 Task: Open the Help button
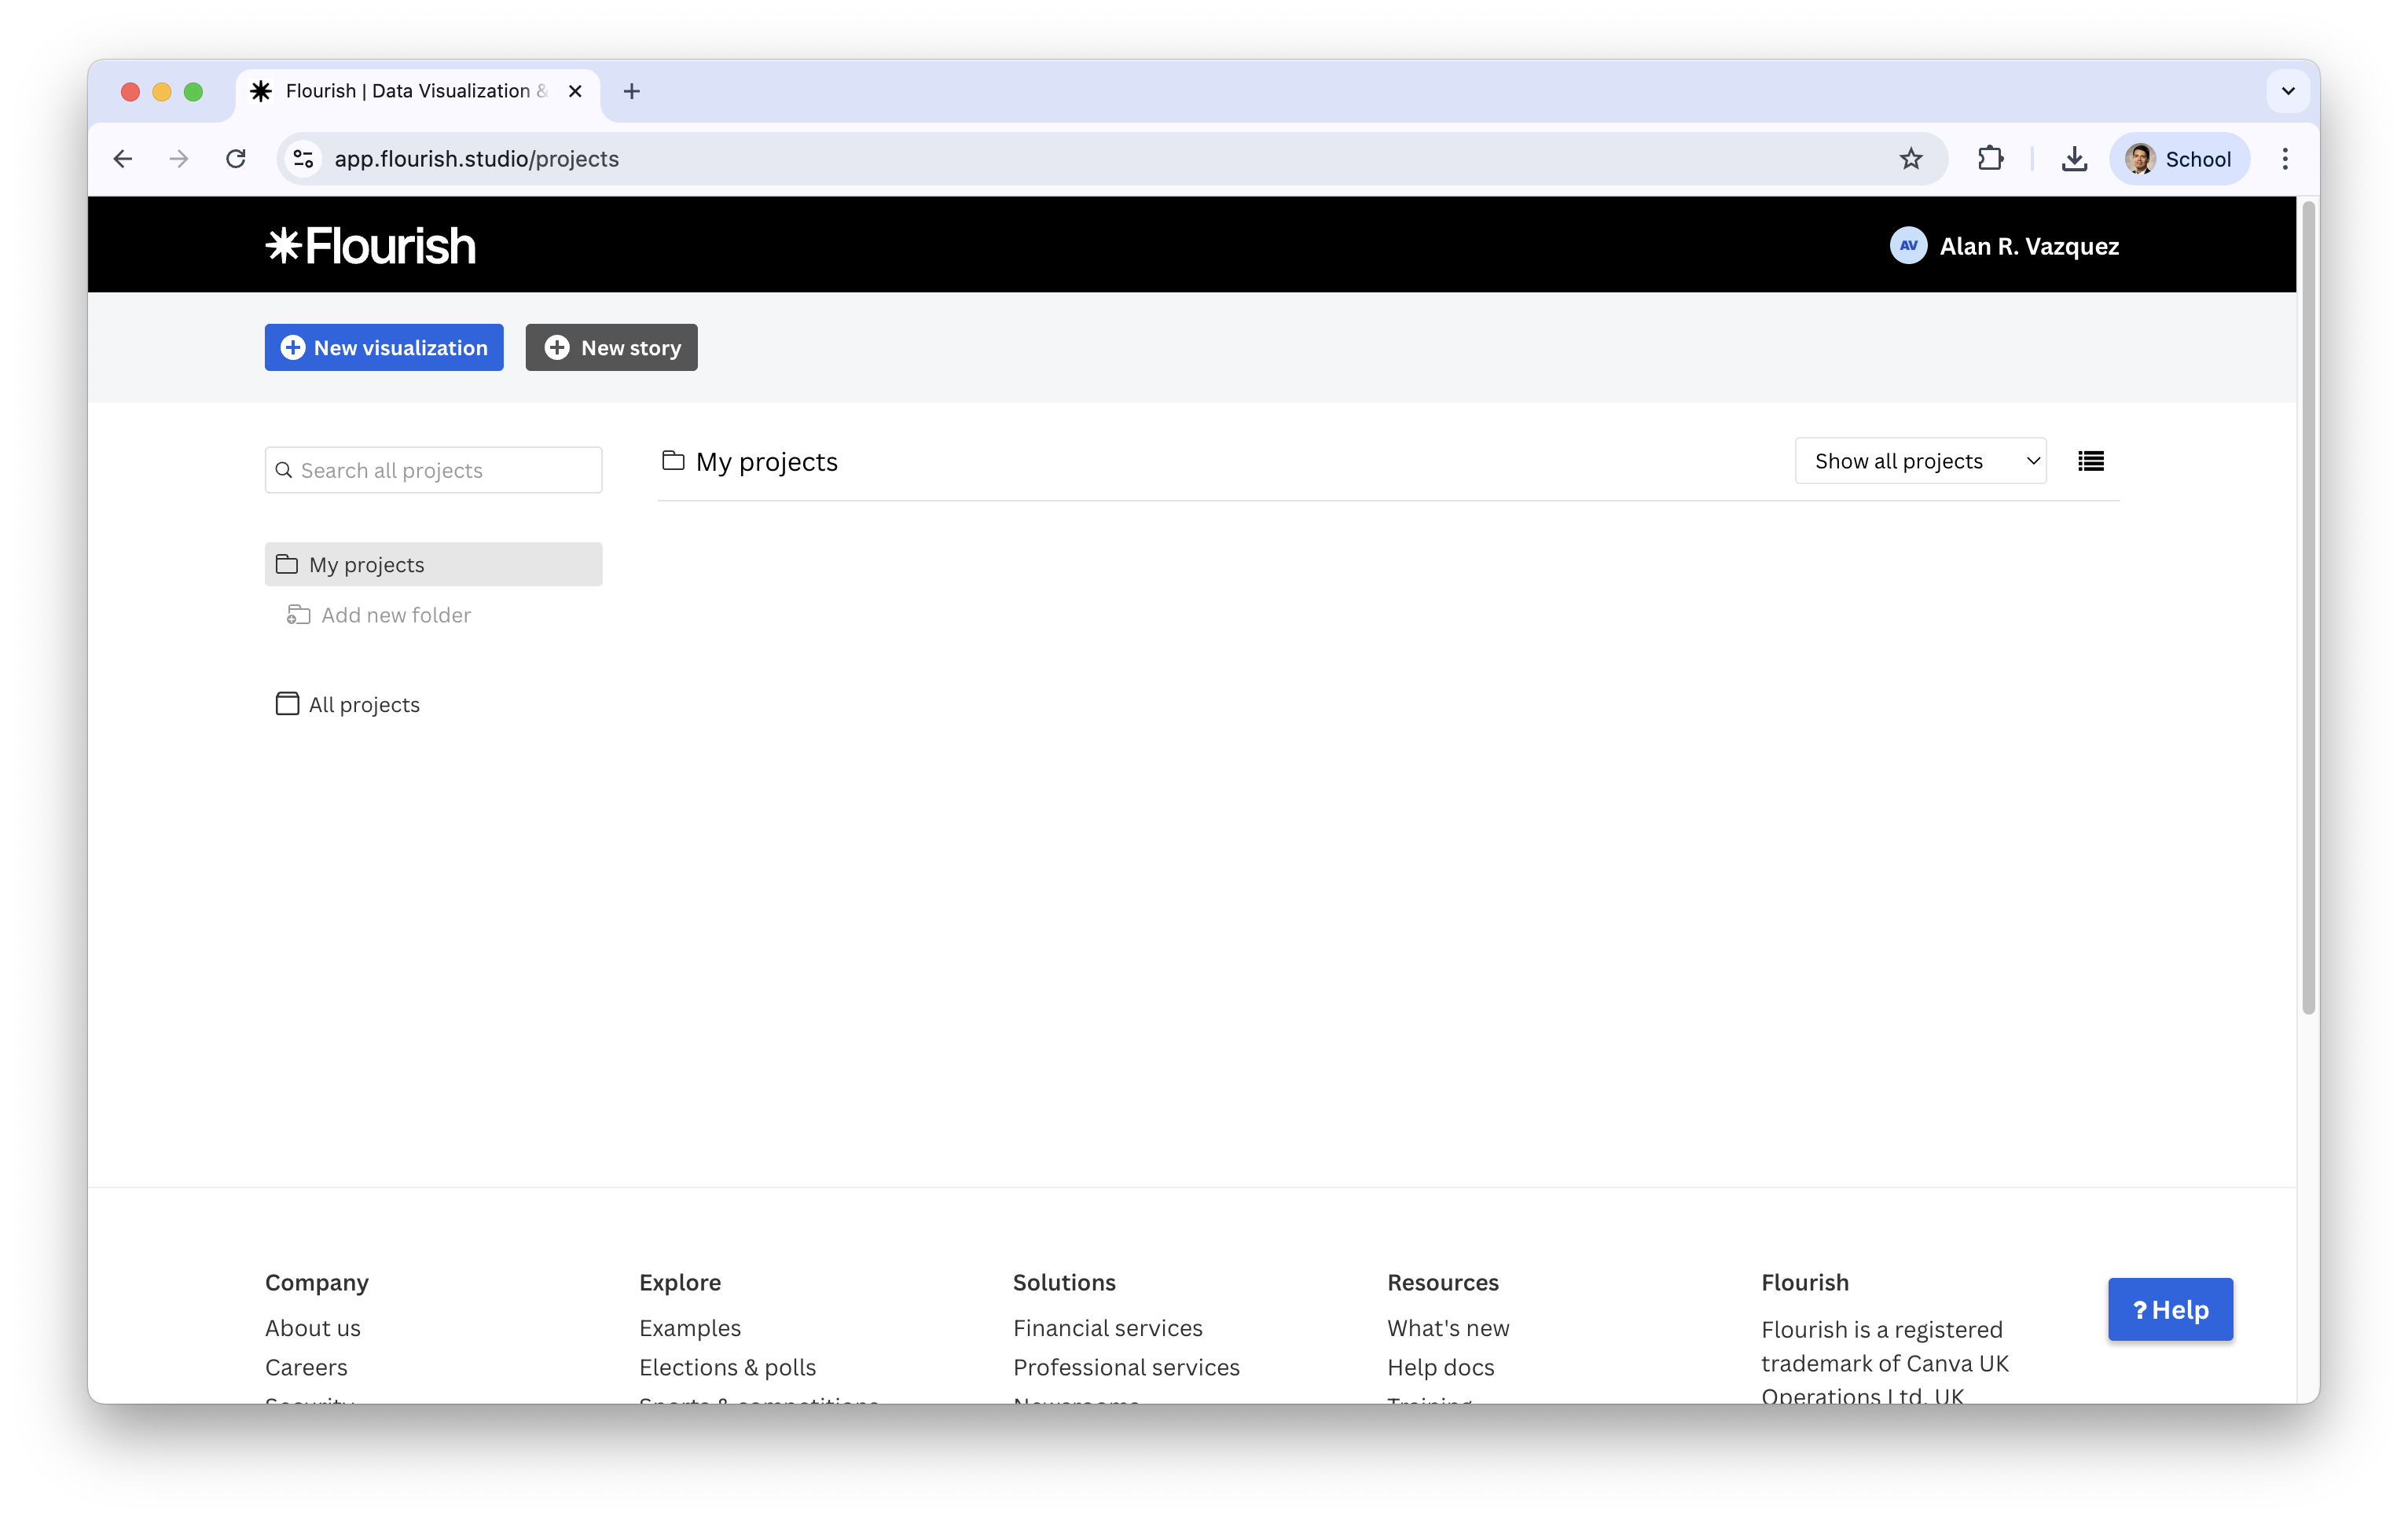pyautogui.click(x=2169, y=1310)
